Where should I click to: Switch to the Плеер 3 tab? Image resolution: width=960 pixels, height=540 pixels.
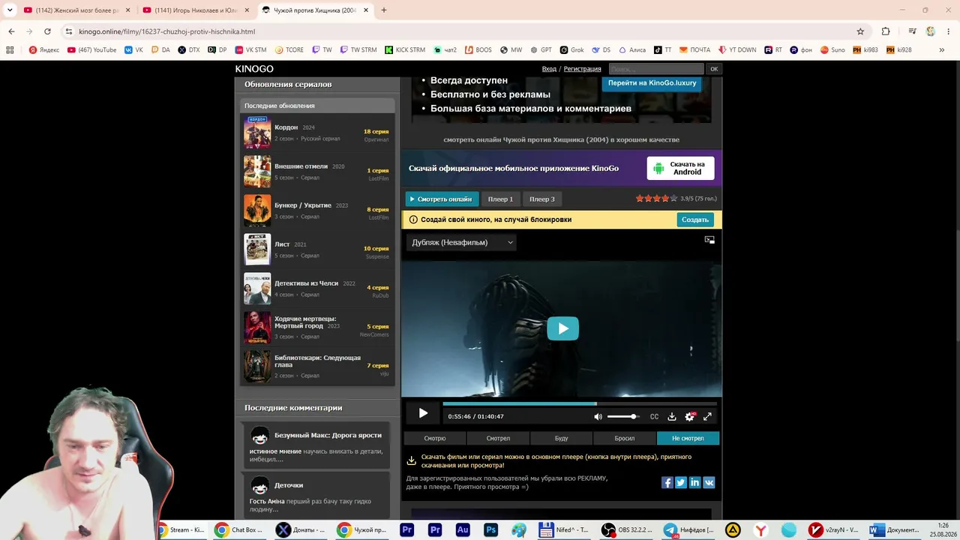[x=542, y=199]
